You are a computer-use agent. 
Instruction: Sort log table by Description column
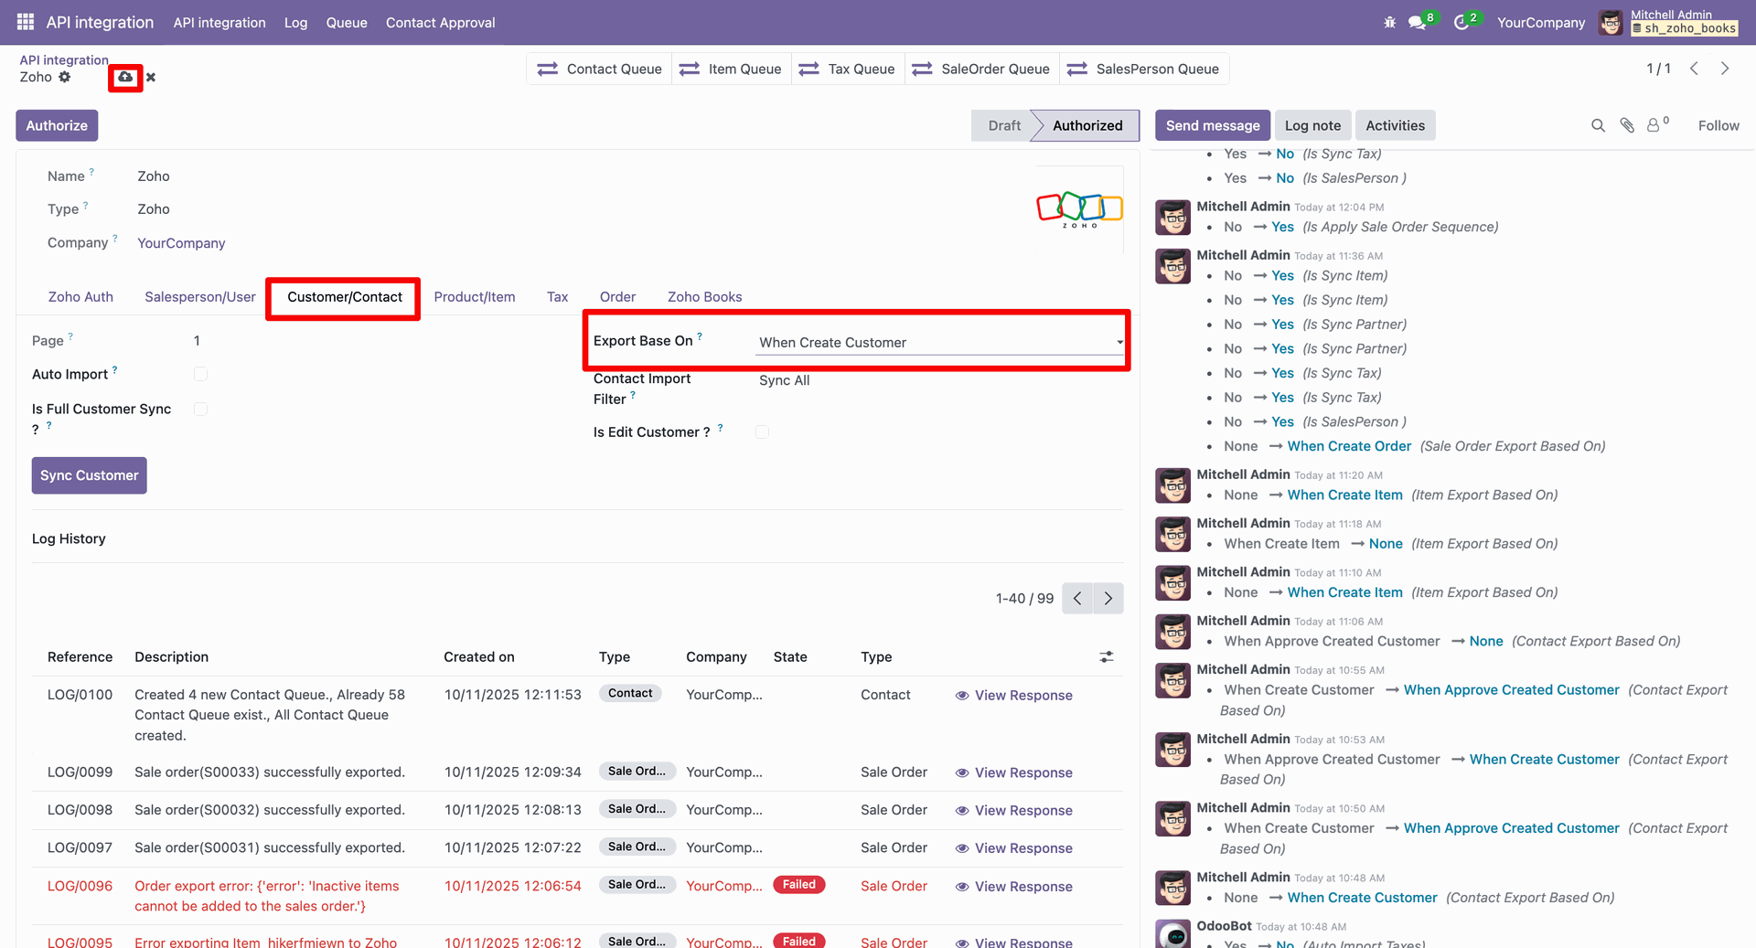click(172, 657)
